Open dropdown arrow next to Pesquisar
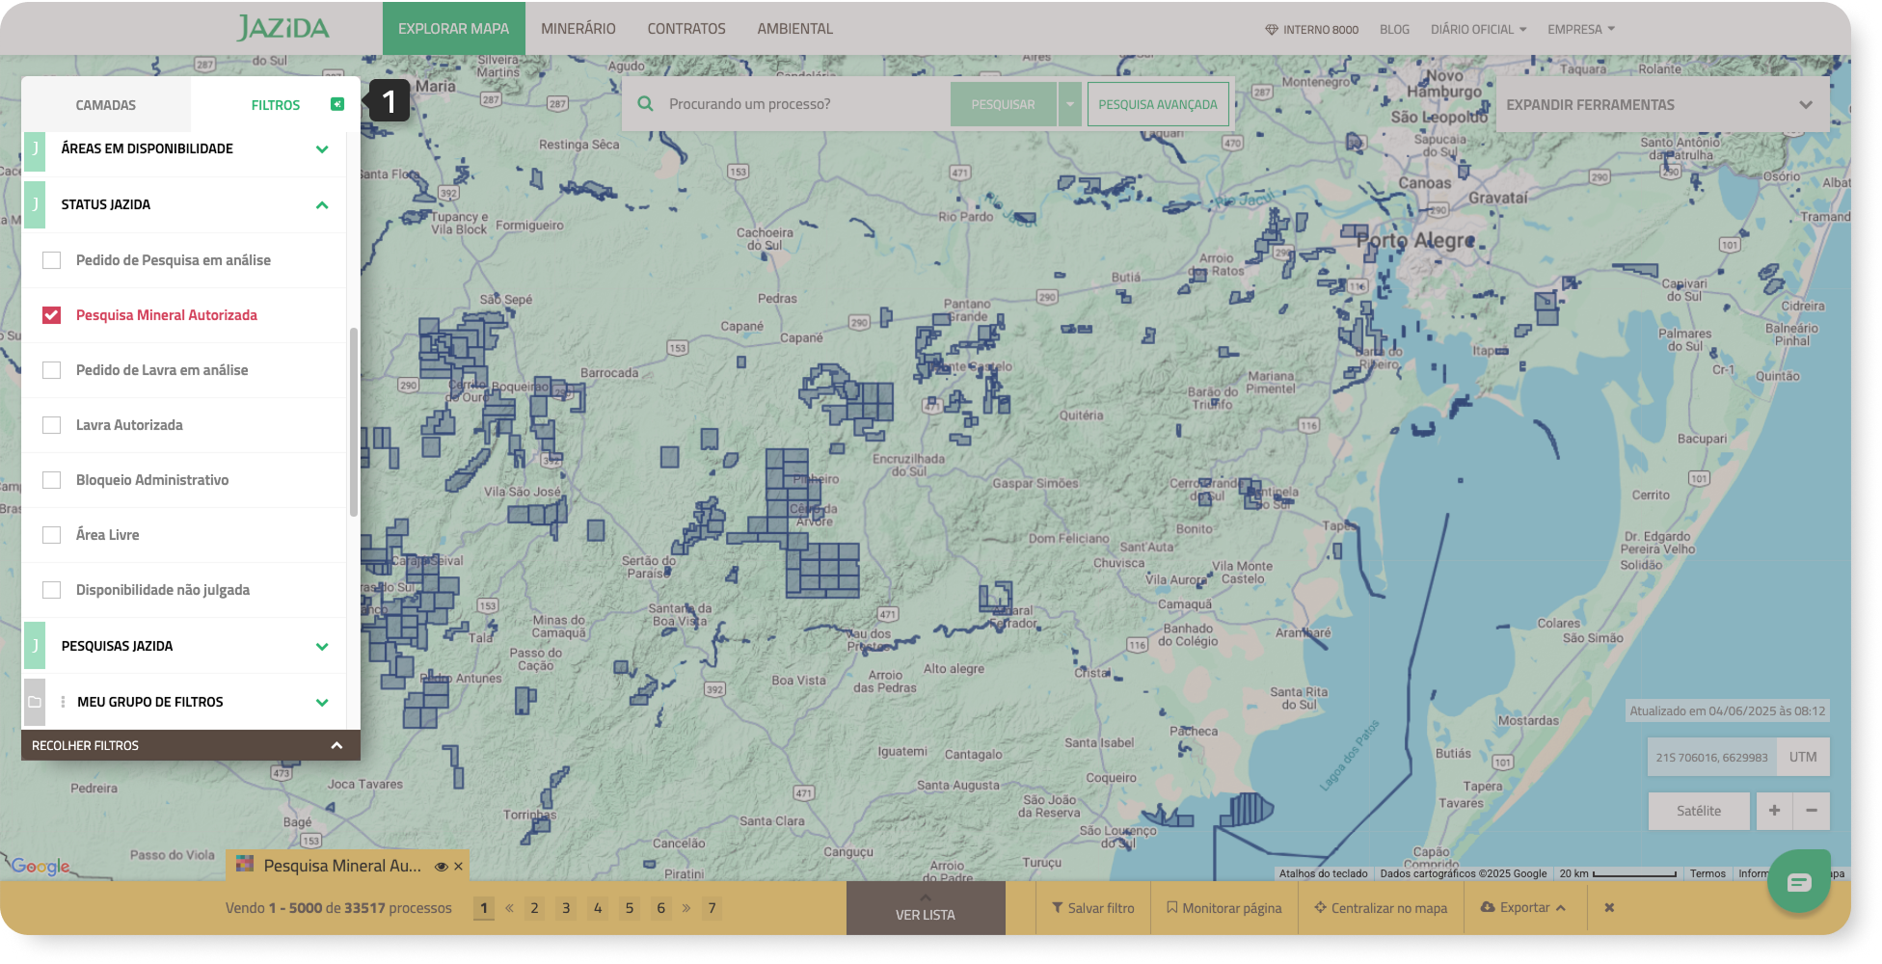 pos(1070,104)
